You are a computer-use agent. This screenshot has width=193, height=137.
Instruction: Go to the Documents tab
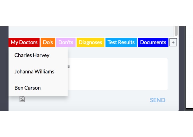tap(153, 42)
